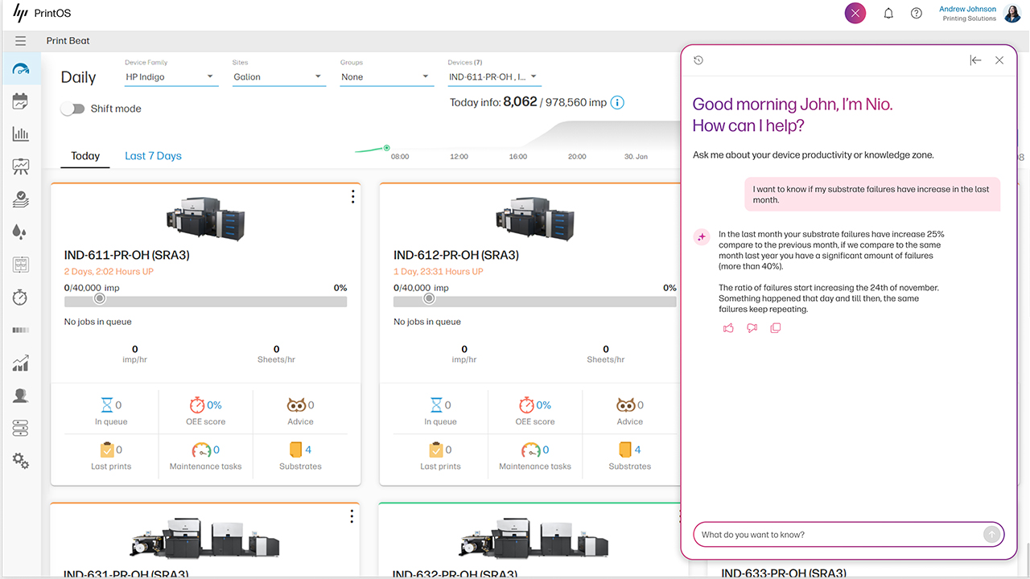Open the ink drops consumables icon
This screenshot has height=579, width=1030.
coord(20,232)
